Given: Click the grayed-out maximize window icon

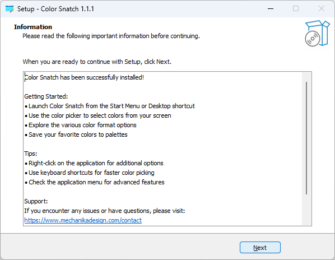Looking at the screenshot, I should pos(296,9).
